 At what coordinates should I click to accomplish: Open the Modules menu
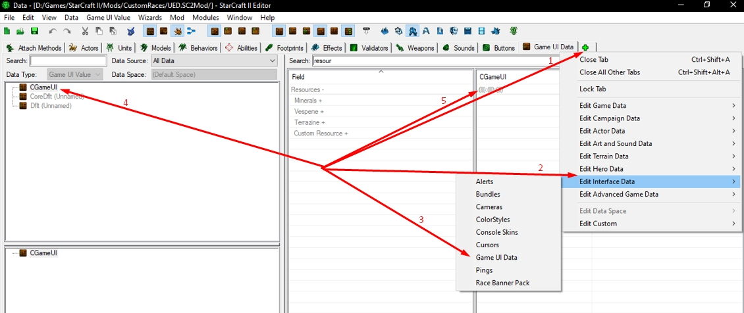pos(205,18)
